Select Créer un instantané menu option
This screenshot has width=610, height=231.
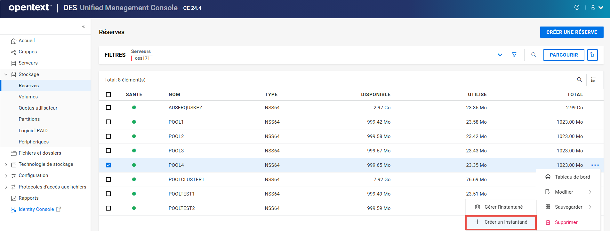click(501, 222)
